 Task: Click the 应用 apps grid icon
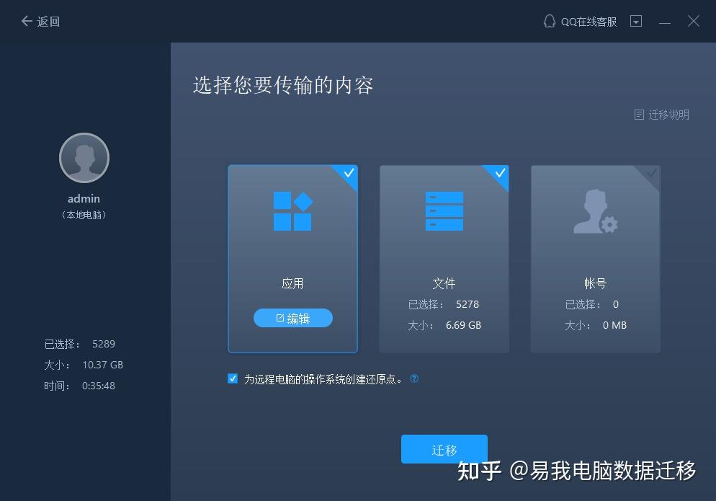click(x=292, y=210)
